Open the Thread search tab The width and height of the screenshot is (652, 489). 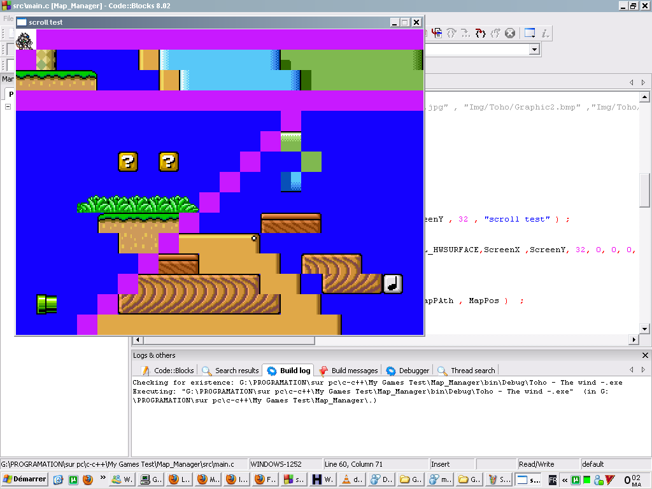coord(467,371)
